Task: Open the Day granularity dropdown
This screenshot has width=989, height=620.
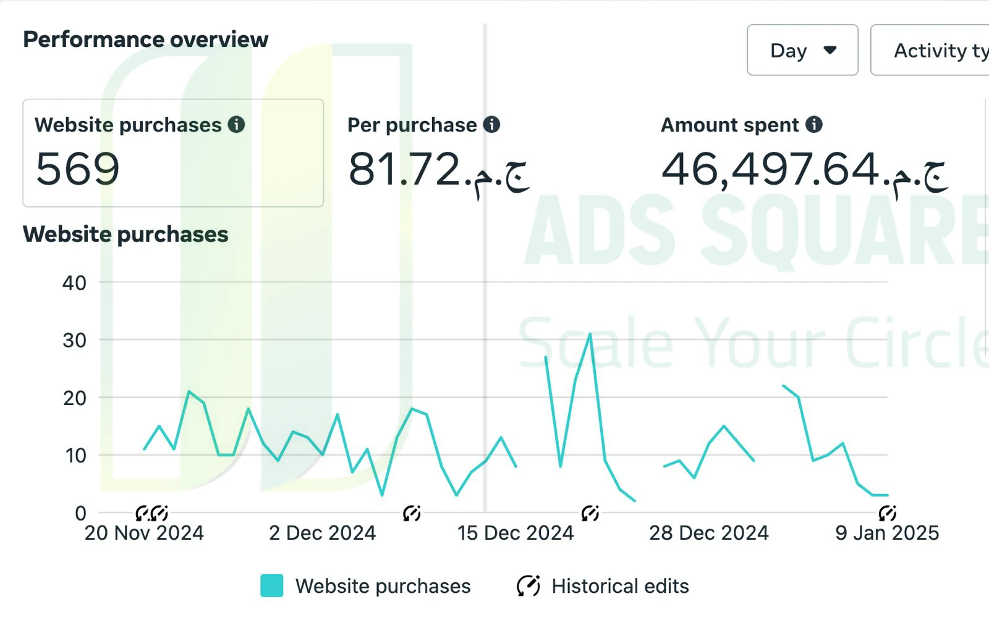Action: click(x=802, y=50)
